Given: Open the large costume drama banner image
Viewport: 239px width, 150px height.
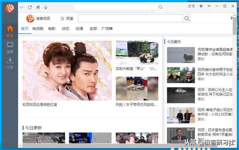Looking at the screenshot, I should [x=67, y=70].
